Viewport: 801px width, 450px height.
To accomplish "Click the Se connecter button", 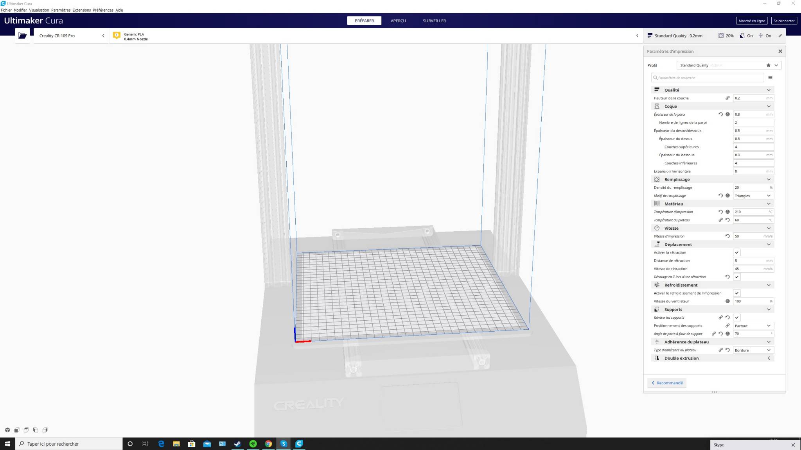I will 784,21.
